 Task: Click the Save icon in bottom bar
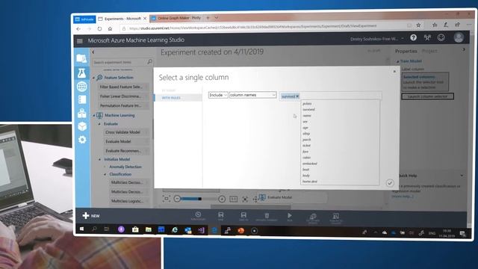click(x=221, y=216)
